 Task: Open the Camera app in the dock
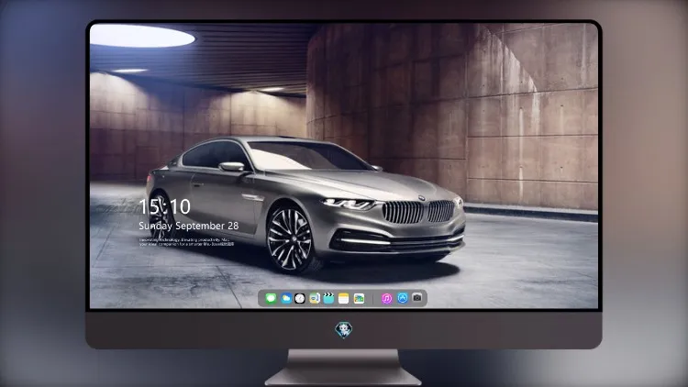417,298
